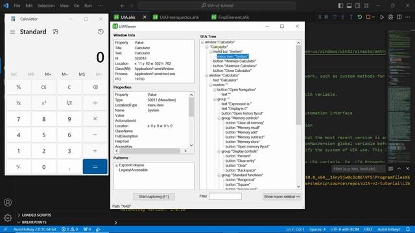Click Calculator percent key
415x233 pixels.
(19, 87)
